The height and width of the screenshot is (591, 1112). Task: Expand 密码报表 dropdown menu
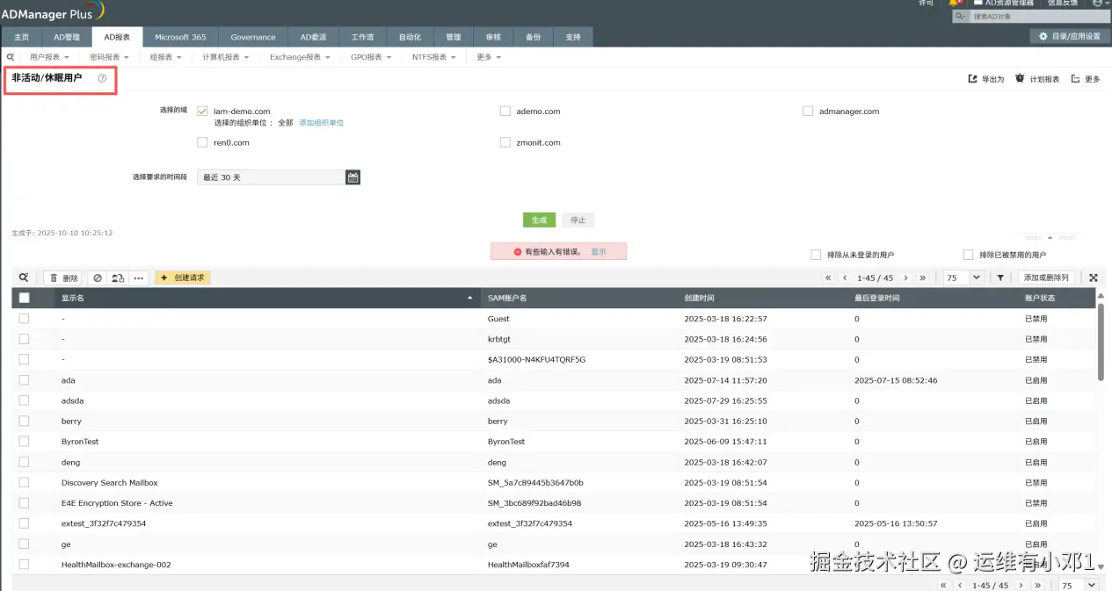(x=109, y=57)
